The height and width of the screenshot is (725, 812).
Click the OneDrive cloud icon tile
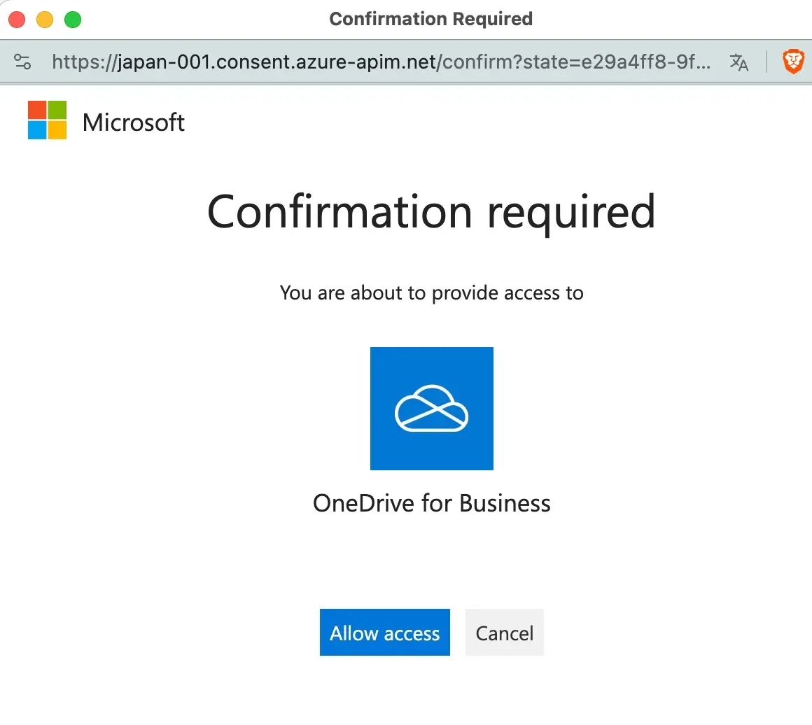pos(431,408)
